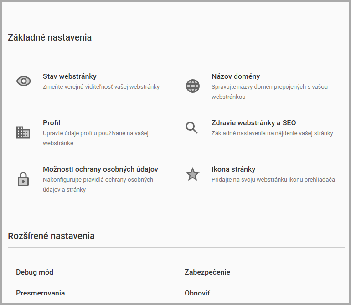Open Možnosti ochrany osobných údajov
Screen dimensions: 351x305
[x=100, y=169]
